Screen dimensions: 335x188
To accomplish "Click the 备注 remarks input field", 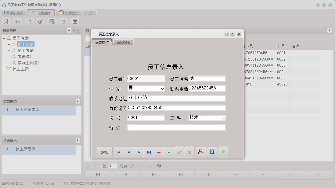I will (x=176, y=127).
